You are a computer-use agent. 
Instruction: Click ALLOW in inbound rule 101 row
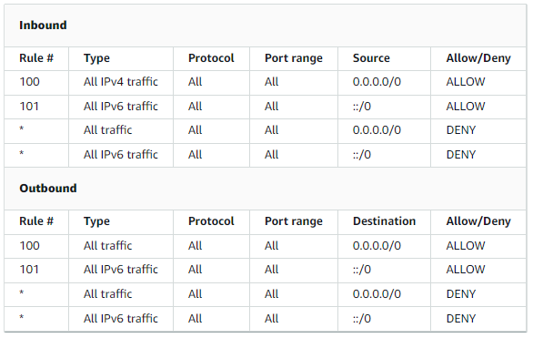[x=466, y=107]
